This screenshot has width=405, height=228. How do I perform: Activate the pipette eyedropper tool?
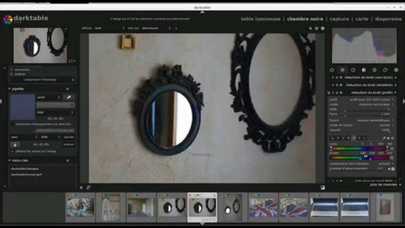[x=69, y=97]
